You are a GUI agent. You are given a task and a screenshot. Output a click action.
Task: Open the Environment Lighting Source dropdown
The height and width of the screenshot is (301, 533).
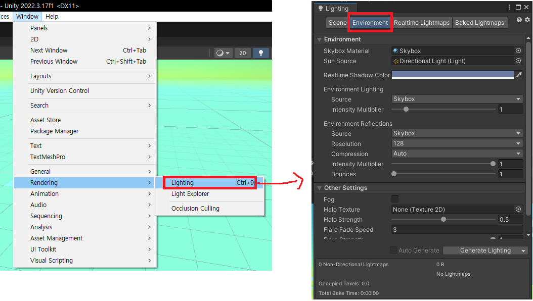pos(457,99)
